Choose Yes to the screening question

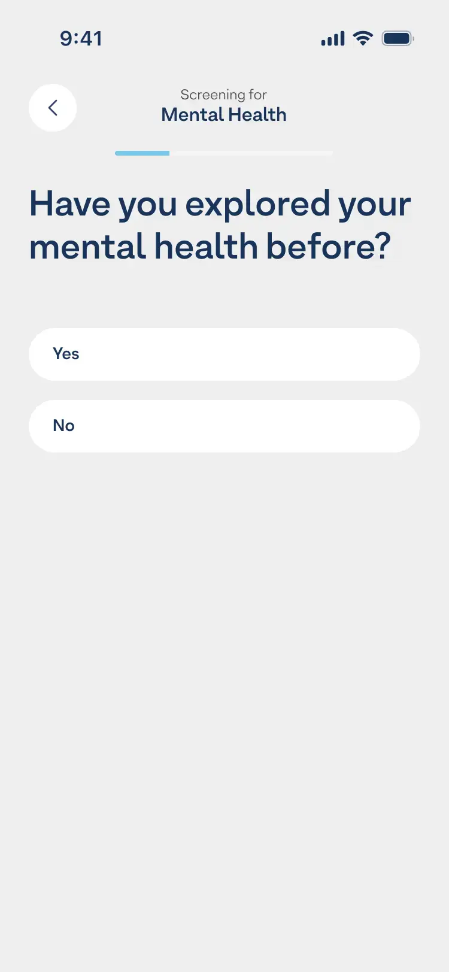point(224,354)
